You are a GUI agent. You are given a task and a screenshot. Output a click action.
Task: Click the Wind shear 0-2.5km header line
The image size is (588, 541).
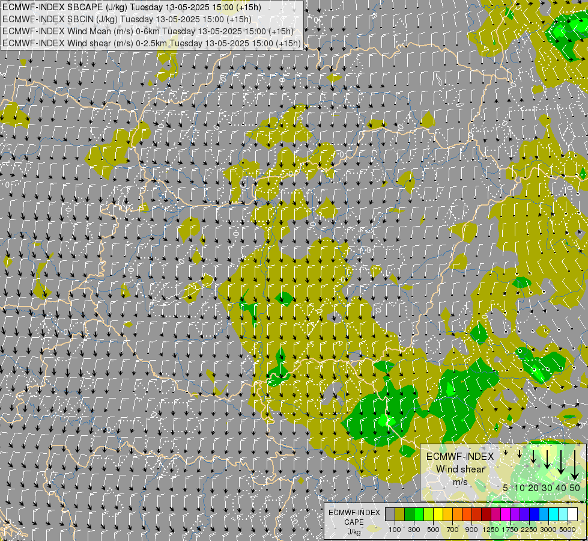(x=151, y=43)
